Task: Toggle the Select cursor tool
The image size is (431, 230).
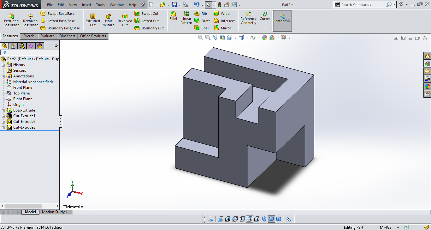Action: pyautogui.click(x=208, y=5)
